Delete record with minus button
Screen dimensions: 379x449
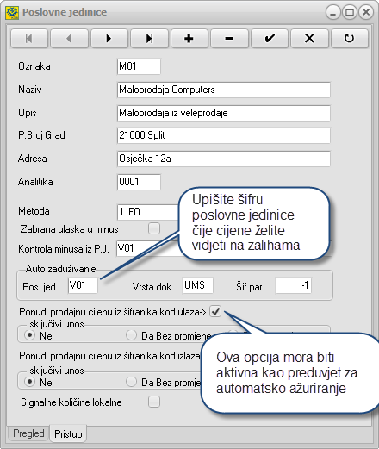pos(229,38)
